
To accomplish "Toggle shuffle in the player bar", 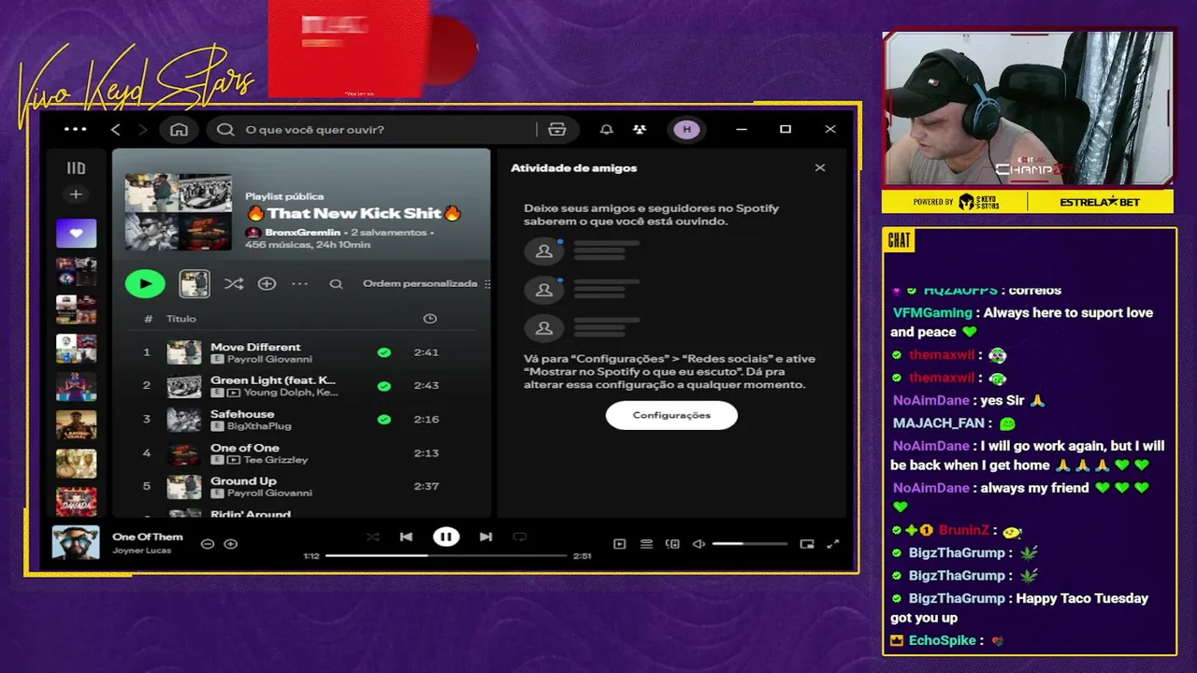I will click(373, 537).
